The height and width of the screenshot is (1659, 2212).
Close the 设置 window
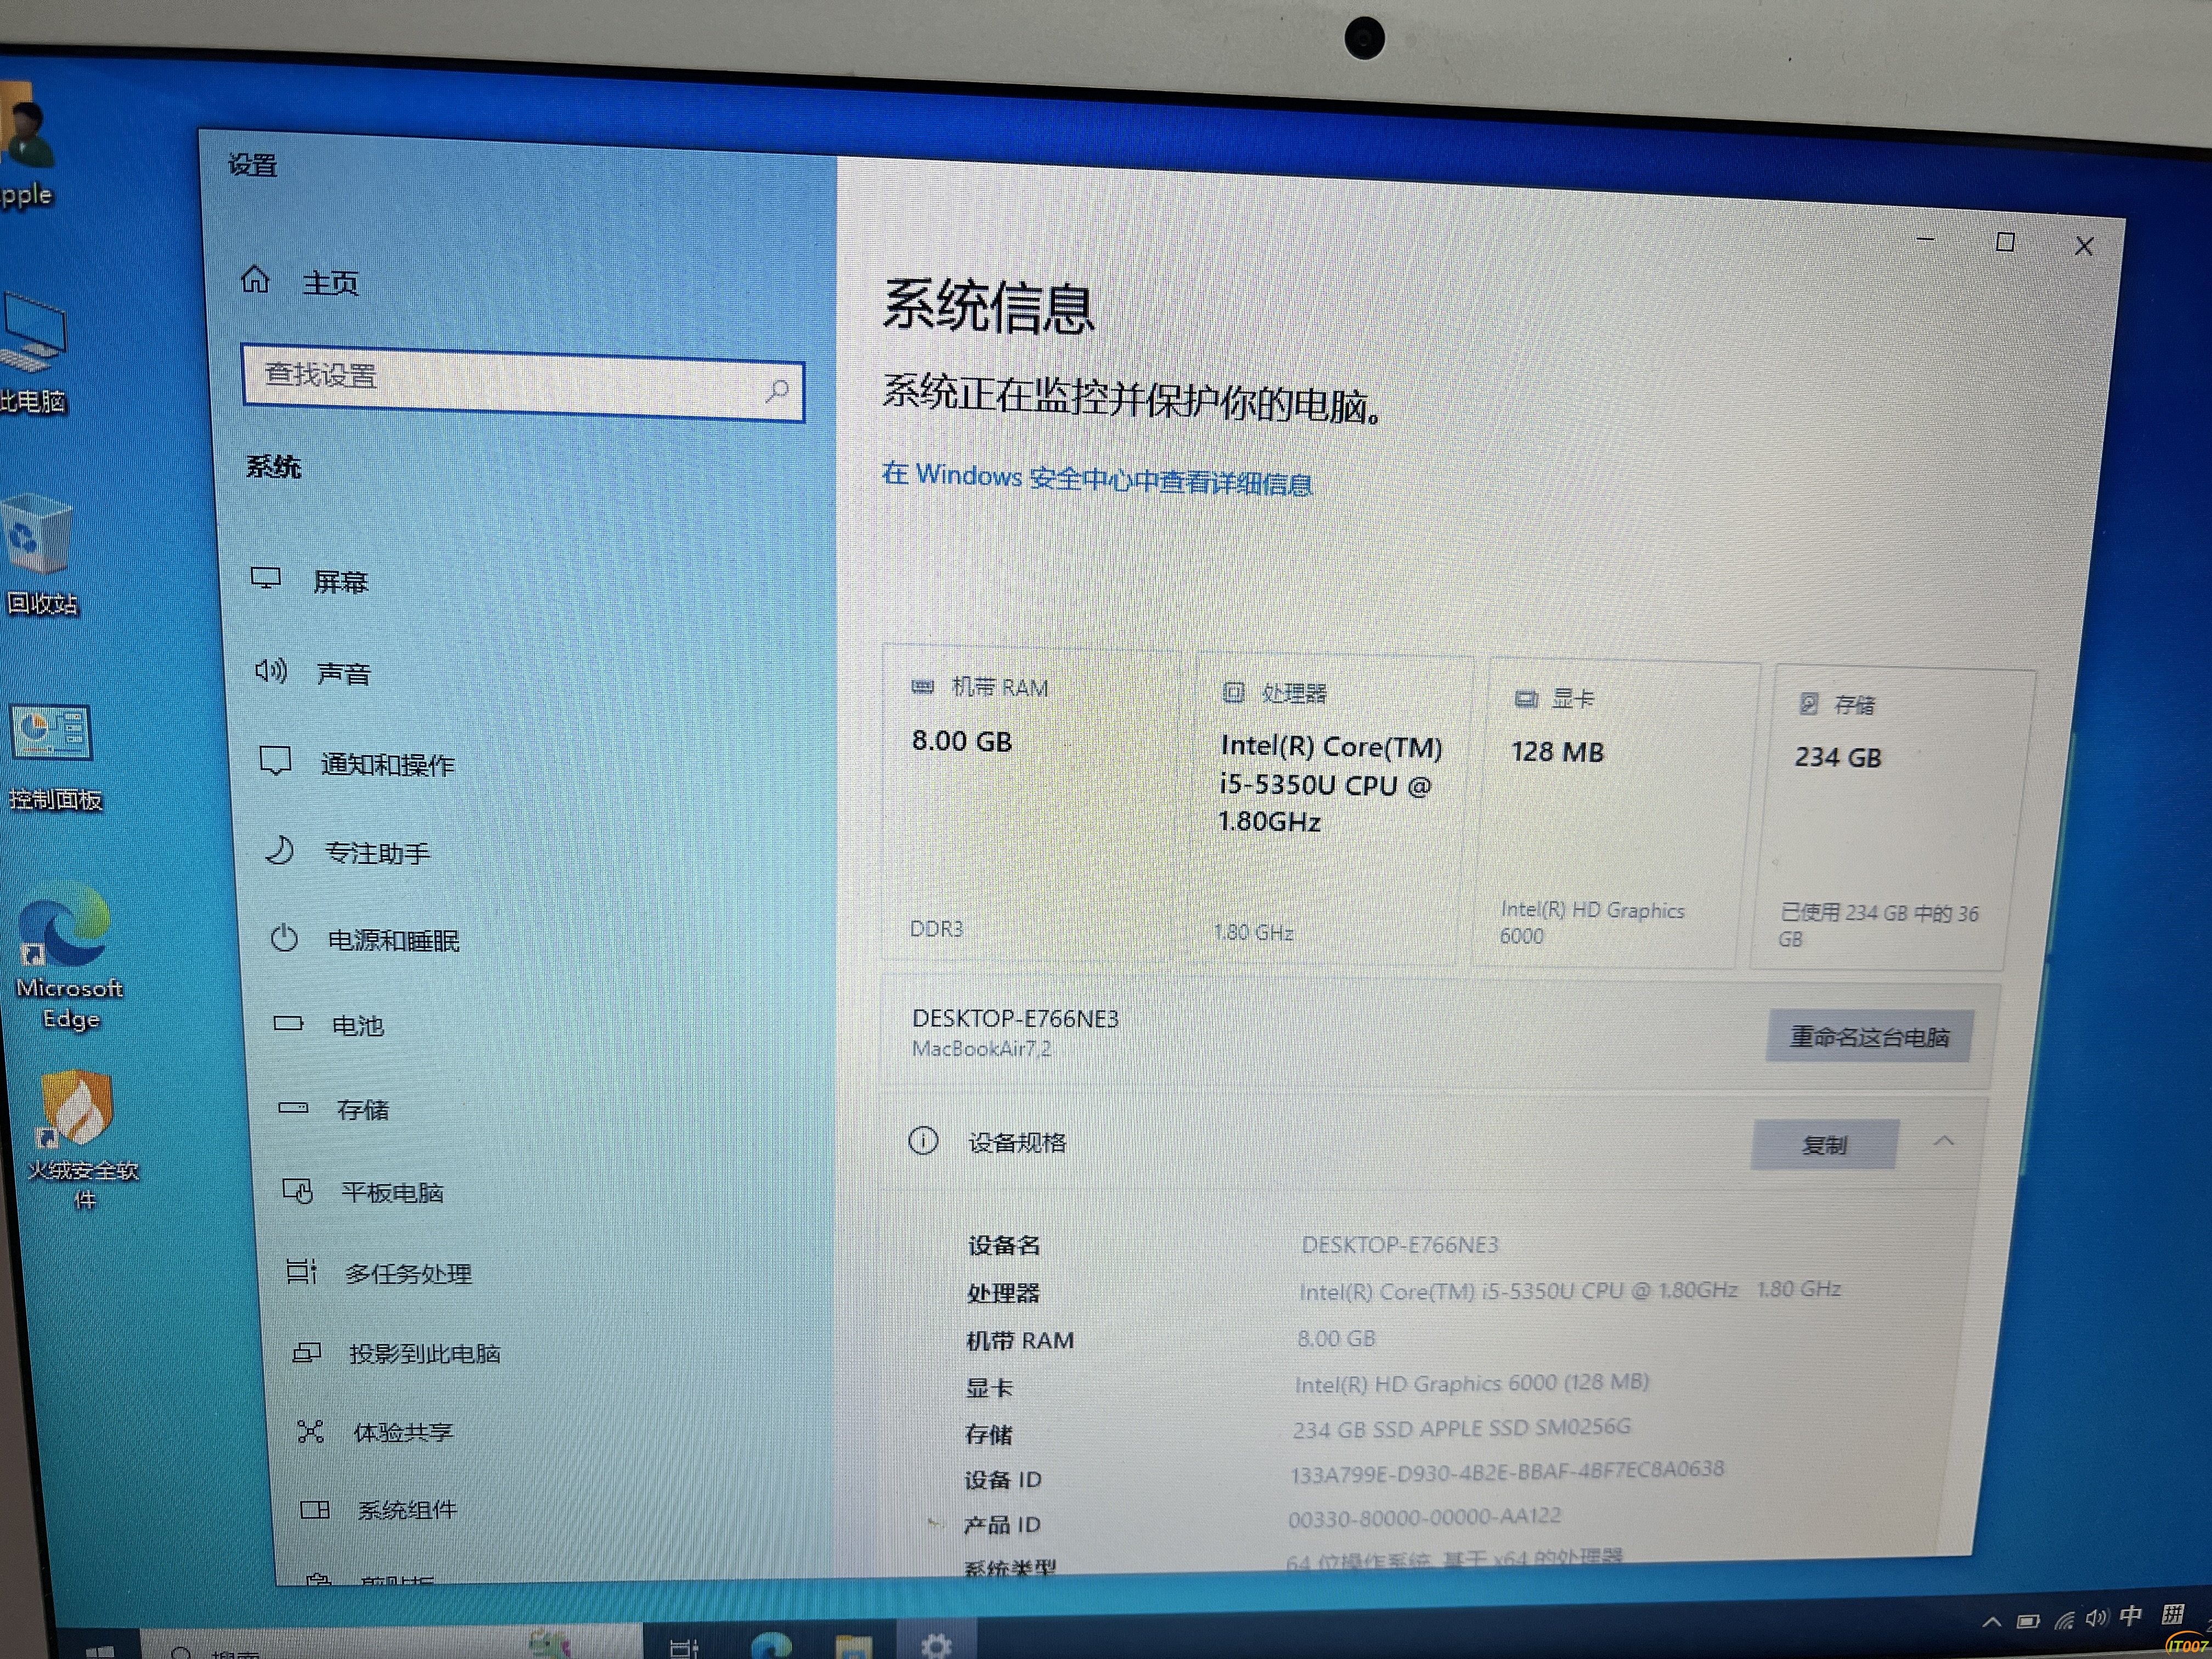2084,246
